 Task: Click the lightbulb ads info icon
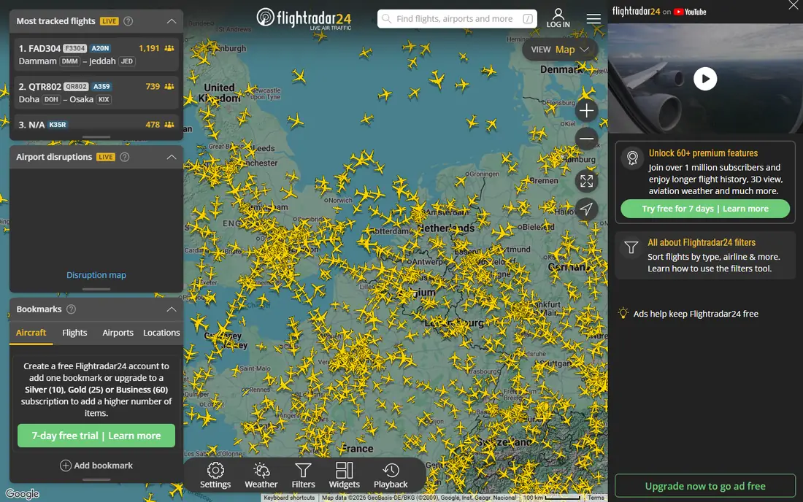point(623,313)
